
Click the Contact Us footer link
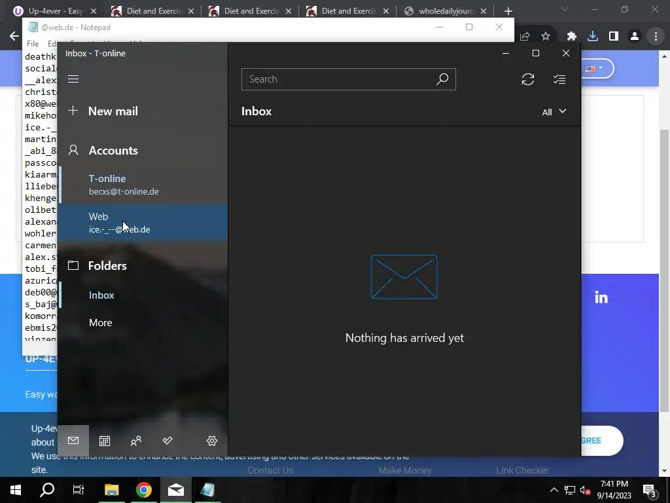tap(270, 470)
